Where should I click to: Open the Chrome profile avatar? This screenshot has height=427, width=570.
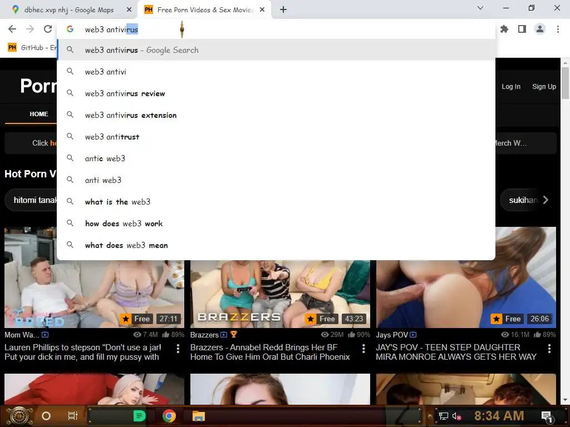pos(540,29)
